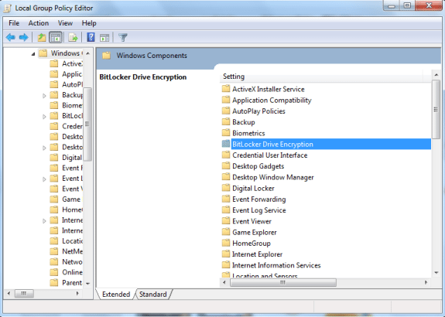
Task: Click the tree pane scroll left arrow
Action: coord(9,294)
